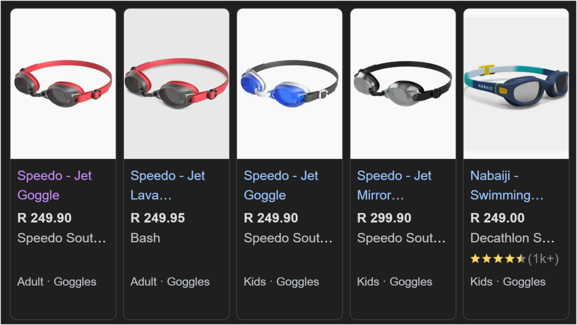Click the R 249.95 price on the Jet Lava card
The height and width of the screenshot is (325, 577).
159,218
